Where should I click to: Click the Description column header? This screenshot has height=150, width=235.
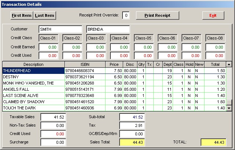(34, 64)
